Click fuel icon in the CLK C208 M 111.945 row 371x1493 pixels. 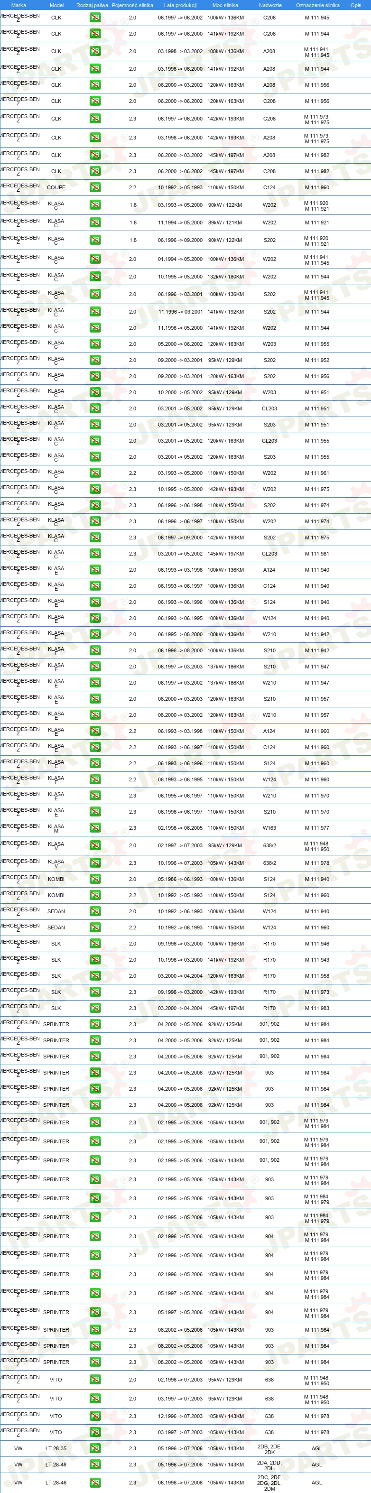pos(95,18)
